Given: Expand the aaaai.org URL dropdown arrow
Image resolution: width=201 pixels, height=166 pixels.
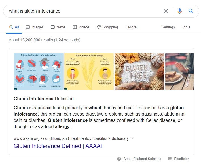Looking at the screenshot, I should pyautogui.click(x=132, y=139).
